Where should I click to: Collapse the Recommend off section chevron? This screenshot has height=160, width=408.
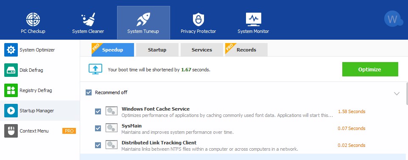click(x=397, y=93)
